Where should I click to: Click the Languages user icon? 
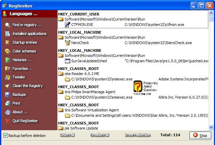pyautogui.click(x=4, y=14)
